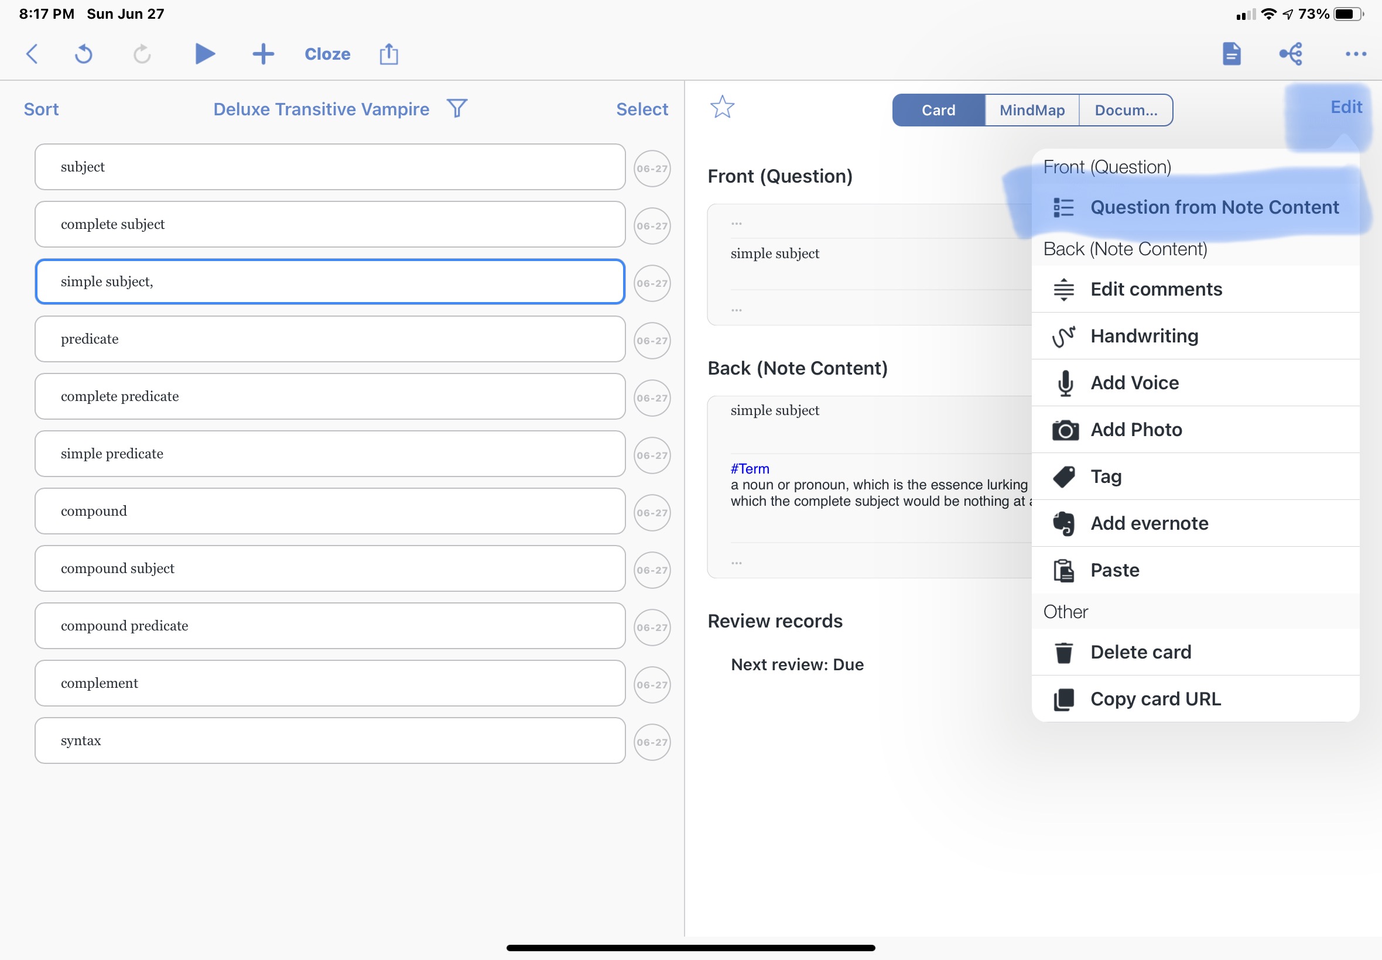Open the filter funnel icon
1382x960 pixels.
(457, 109)
